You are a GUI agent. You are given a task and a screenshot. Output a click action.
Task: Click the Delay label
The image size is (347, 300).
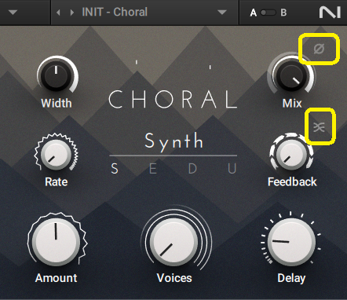[291, 279]
